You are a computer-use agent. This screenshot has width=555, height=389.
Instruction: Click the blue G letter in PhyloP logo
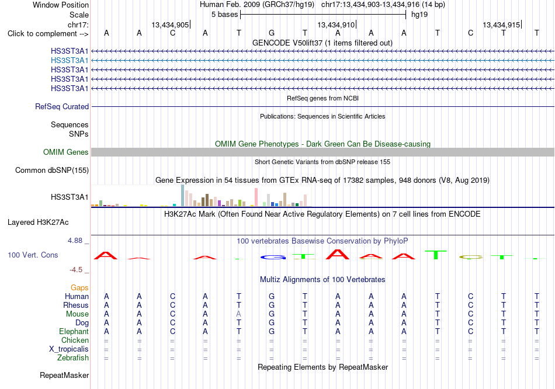[x=273, y=258]
